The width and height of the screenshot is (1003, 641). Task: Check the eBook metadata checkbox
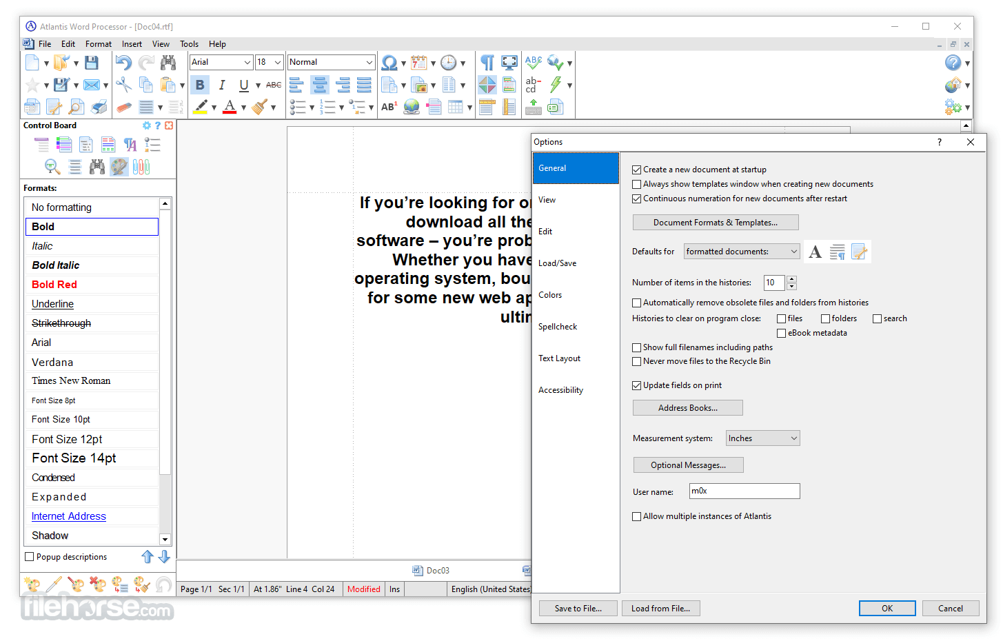tap(782, 333)
